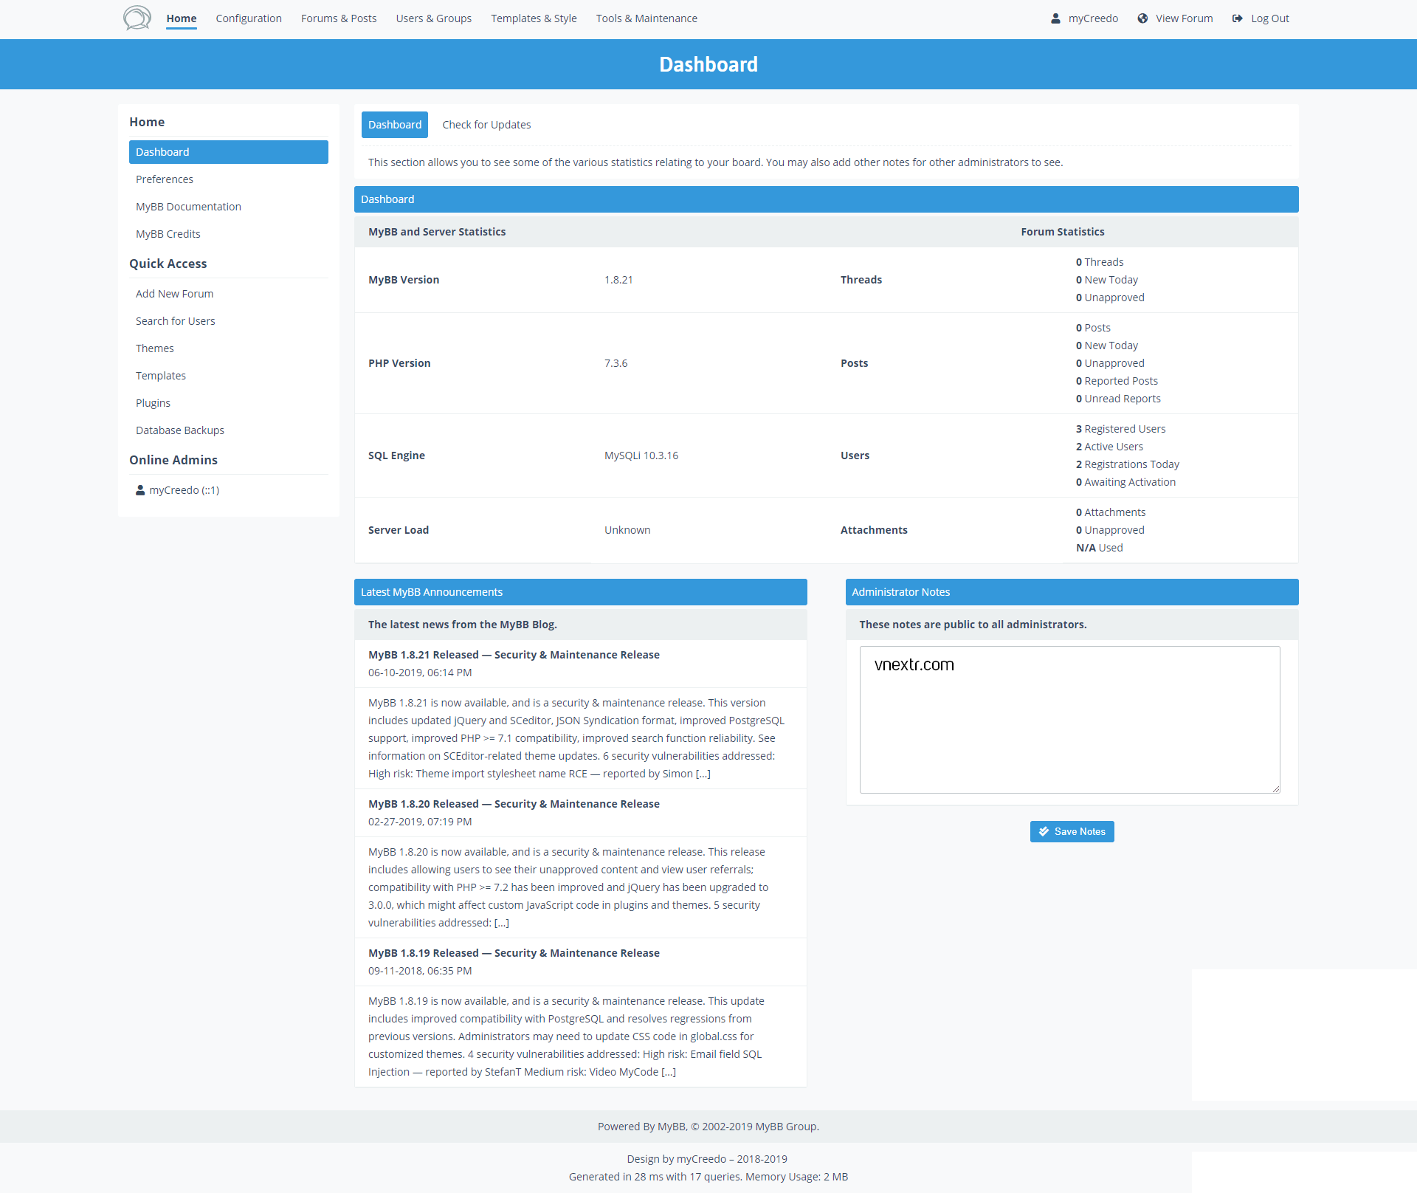
Task: Select the Dashboard tab
Action: coord(395,125)
